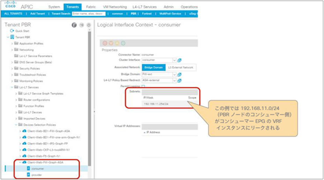The width and height of the screenshot is (324, 180).
Task: Click cloud icon of Client-Web-F5-Graph-N1
Action: click(24, 156)
